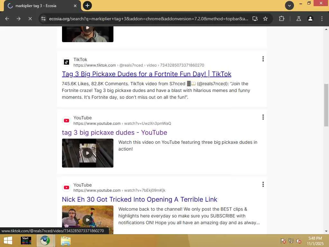Viewport: 329px width, 247px height.
Task: Play the 'tag 3 big pickaxe dudes' video thumbnail
Action: pos(87,153)
